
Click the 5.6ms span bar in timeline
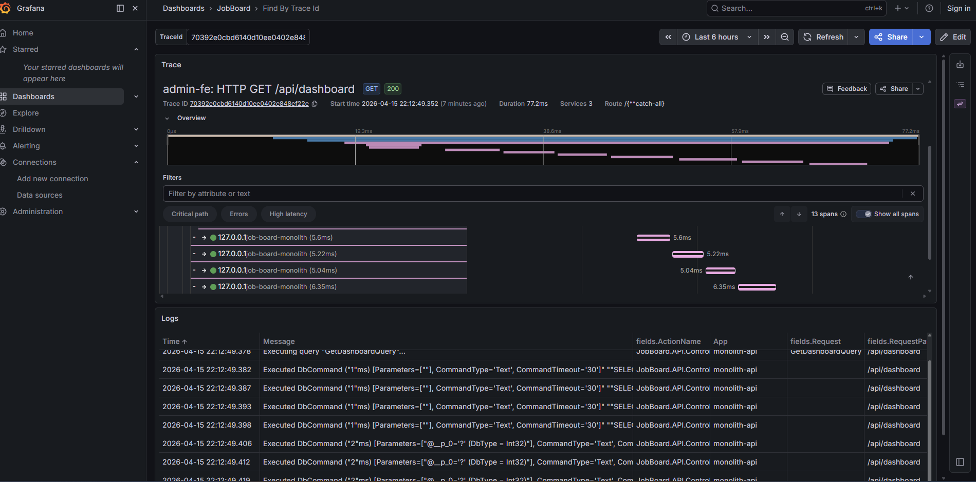point(653,238)
